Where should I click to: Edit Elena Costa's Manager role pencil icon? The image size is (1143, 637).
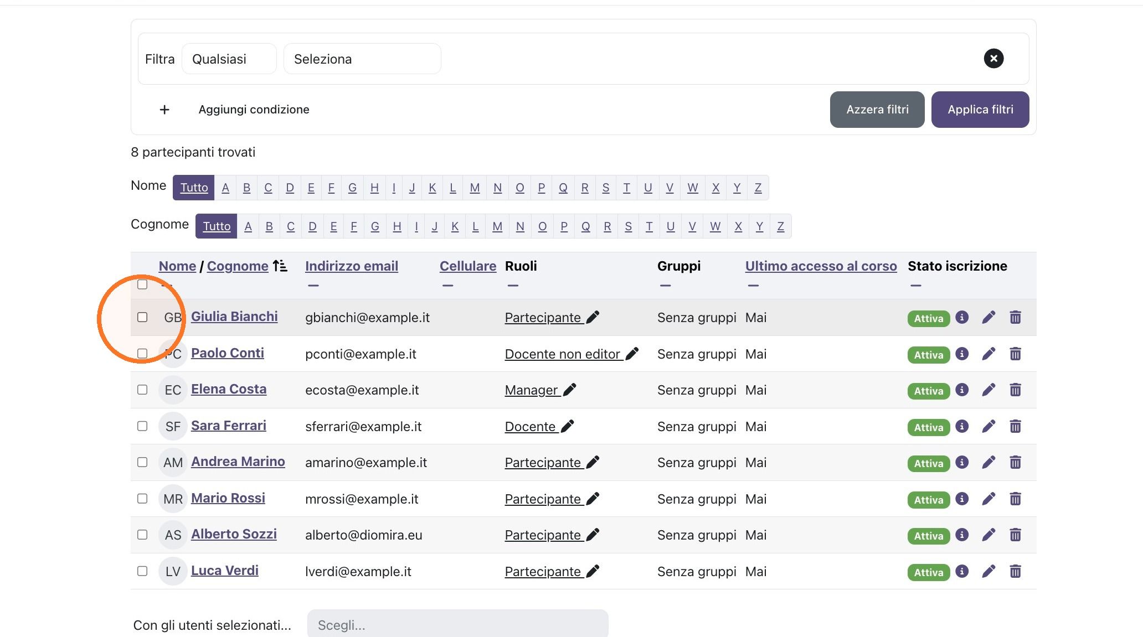pyautogui.click(x=569, y=390)
